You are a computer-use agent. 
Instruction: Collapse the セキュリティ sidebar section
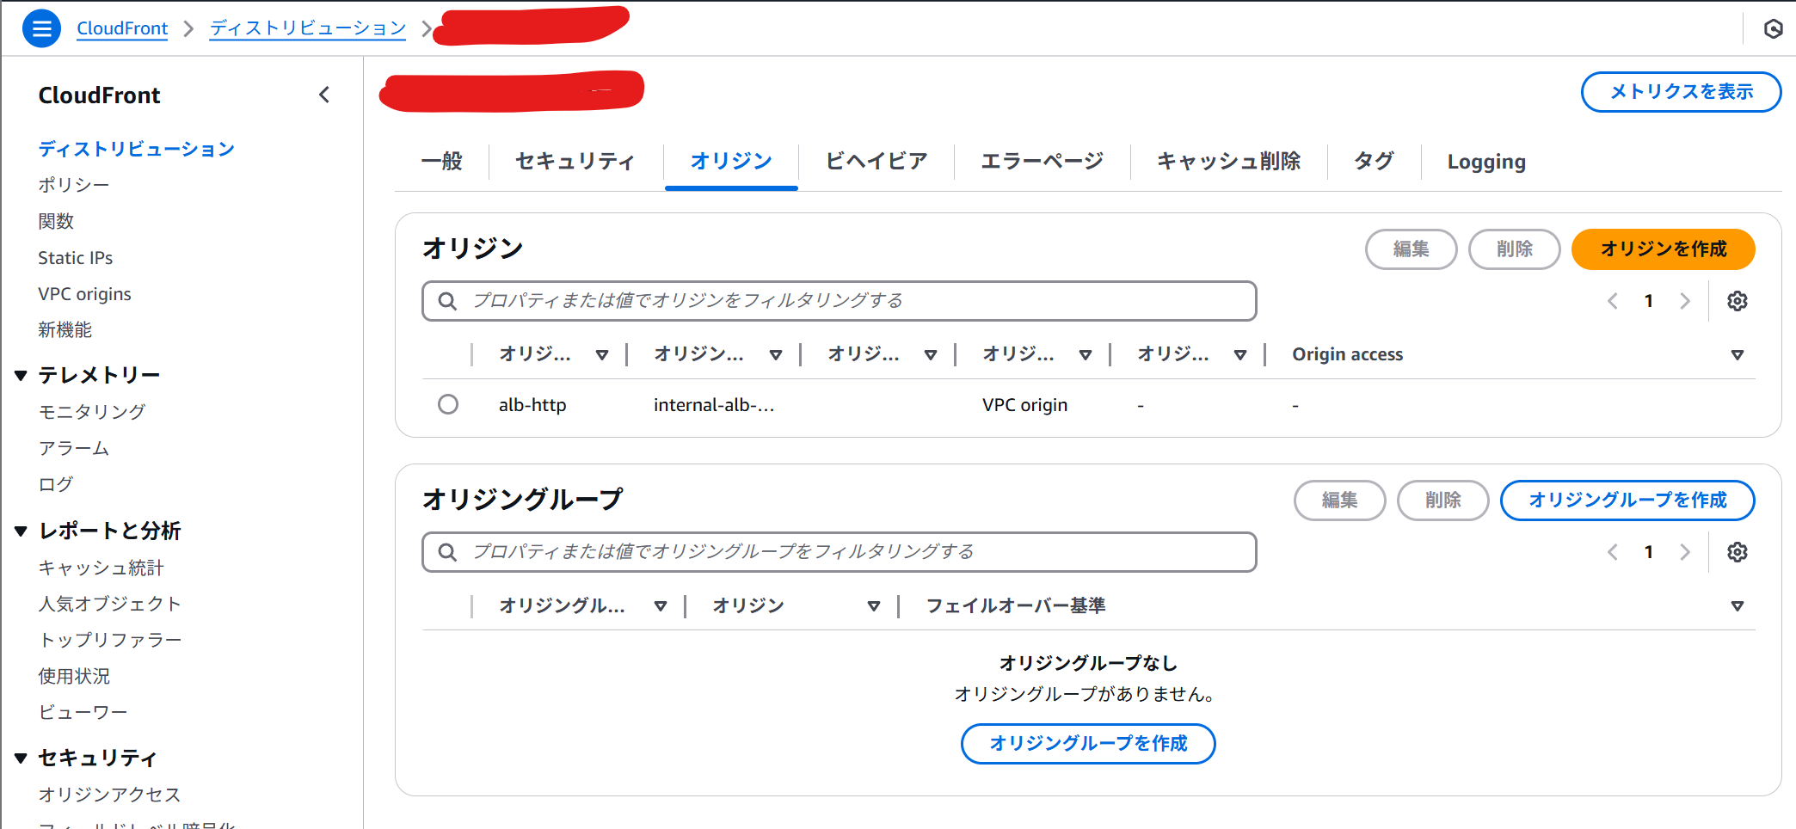(x=22, y=758)
